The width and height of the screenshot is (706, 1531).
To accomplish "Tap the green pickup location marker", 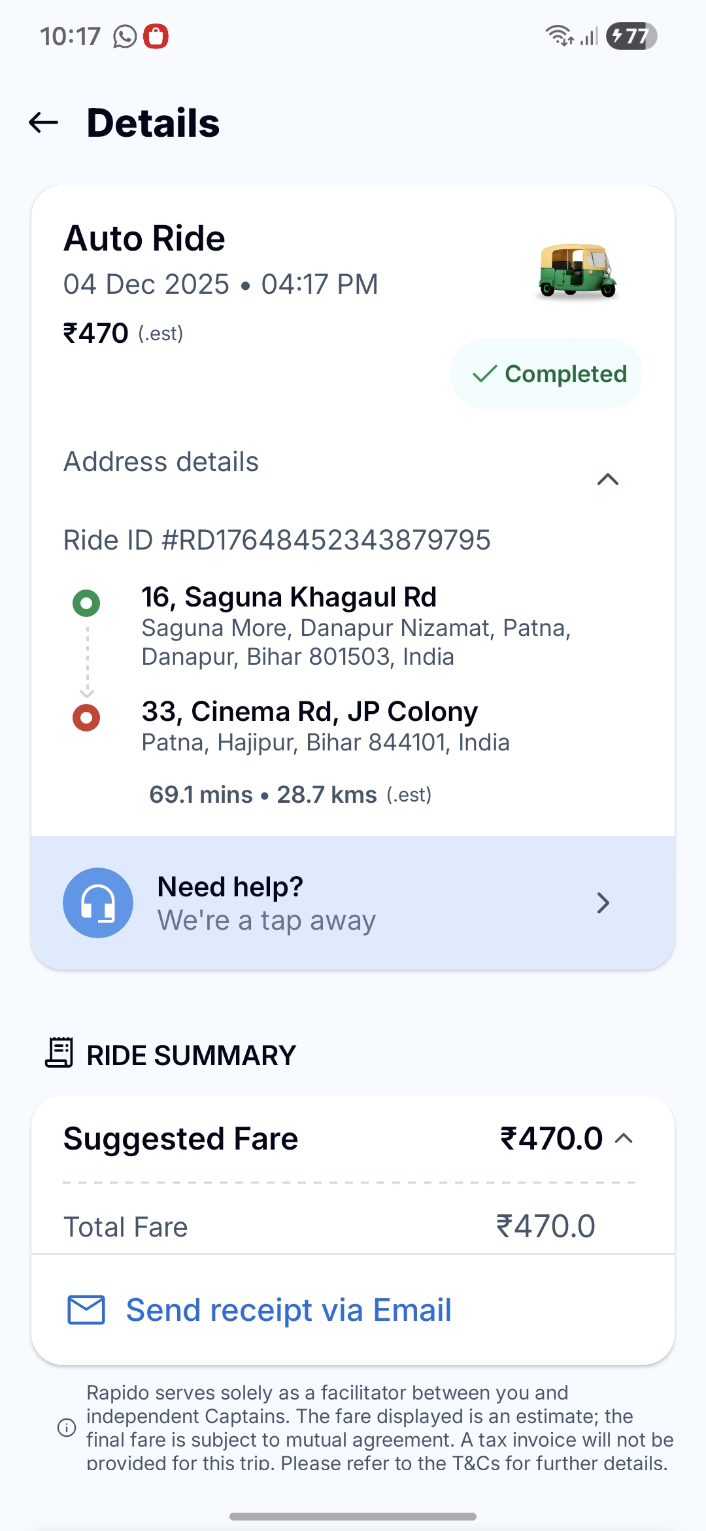I will 86,603.
